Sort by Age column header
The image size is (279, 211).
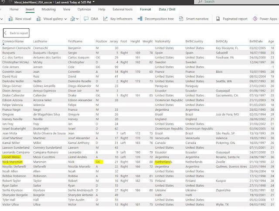click(271, 41)
